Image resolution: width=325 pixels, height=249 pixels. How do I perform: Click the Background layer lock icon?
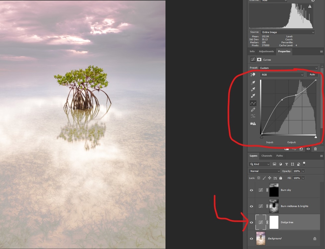click(315, 239)
